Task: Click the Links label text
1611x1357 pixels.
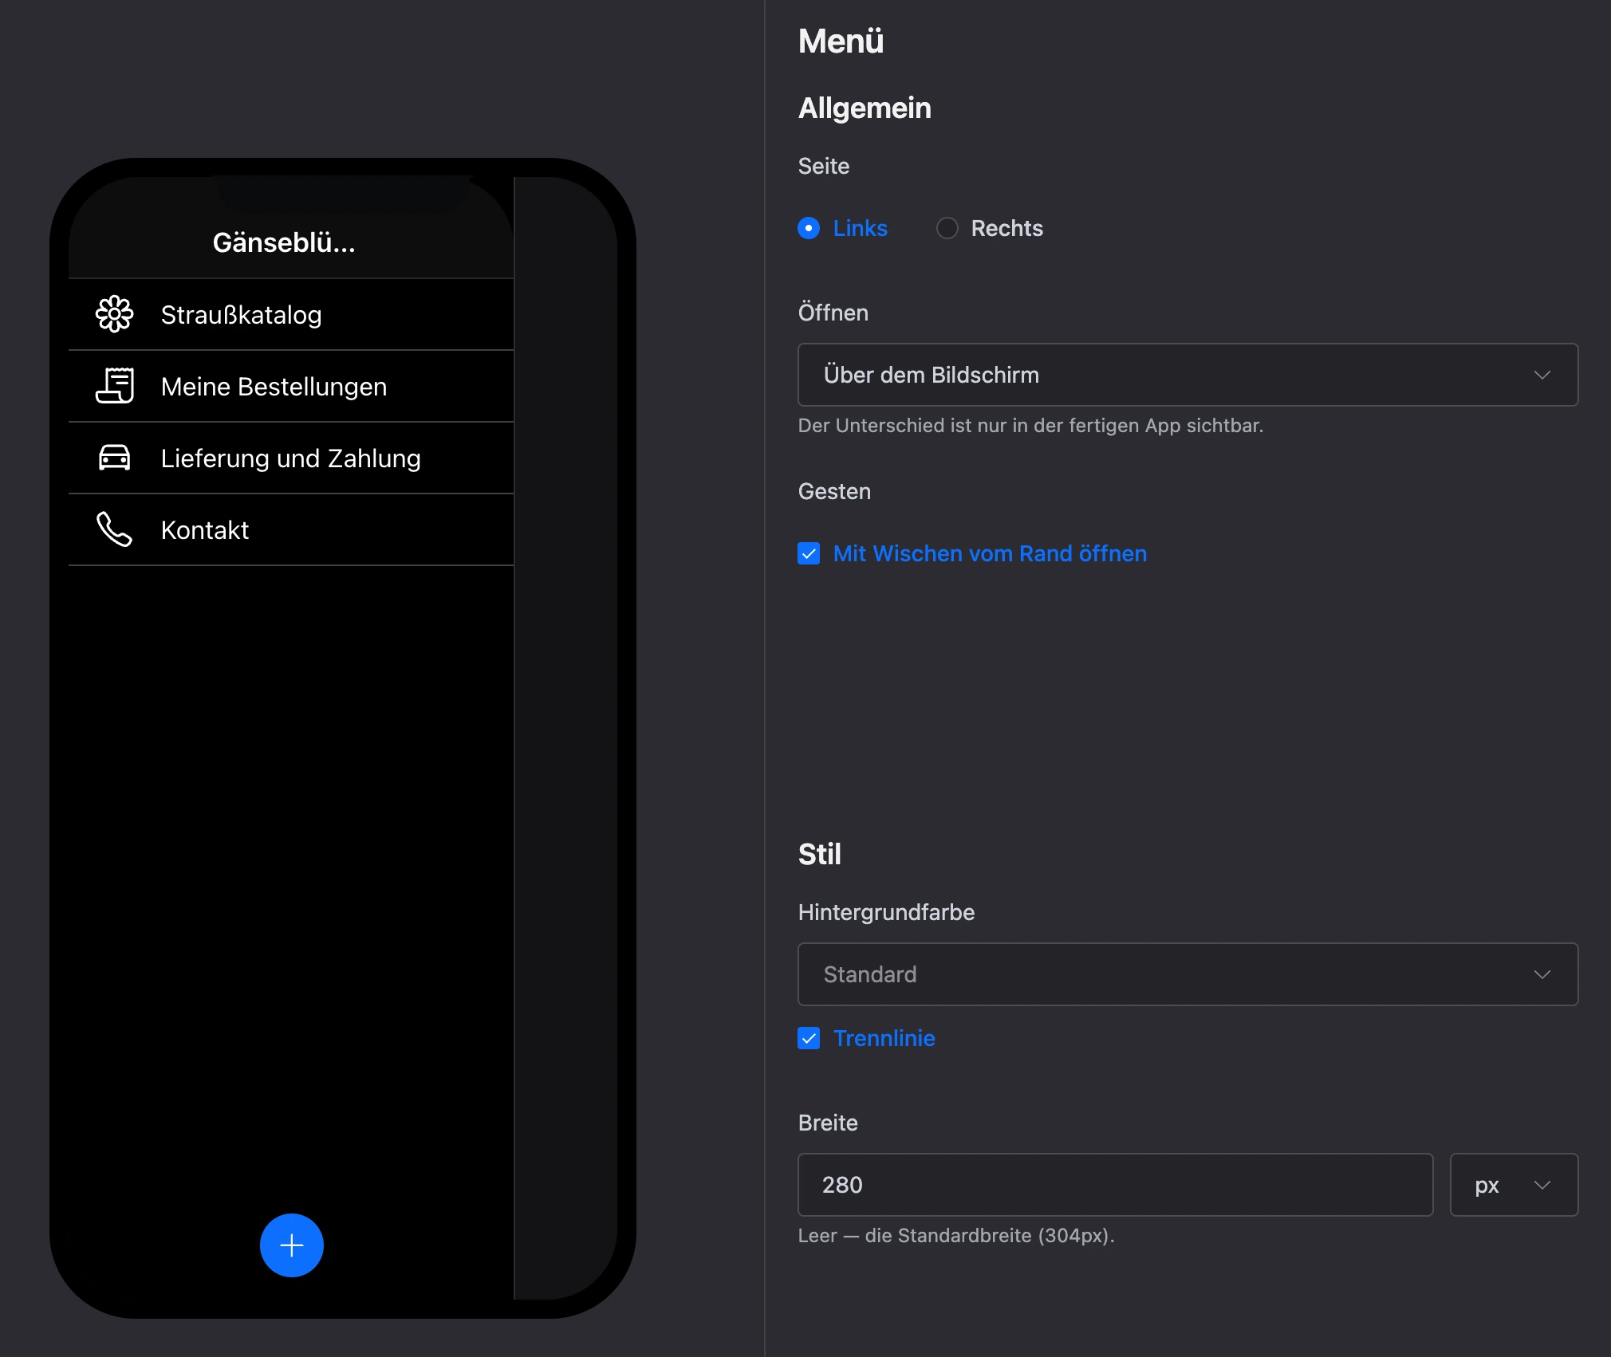Action: coord(861,228)
